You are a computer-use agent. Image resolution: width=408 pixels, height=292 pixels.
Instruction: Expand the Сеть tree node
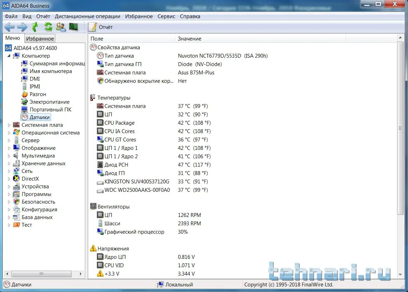pos(9,171)
